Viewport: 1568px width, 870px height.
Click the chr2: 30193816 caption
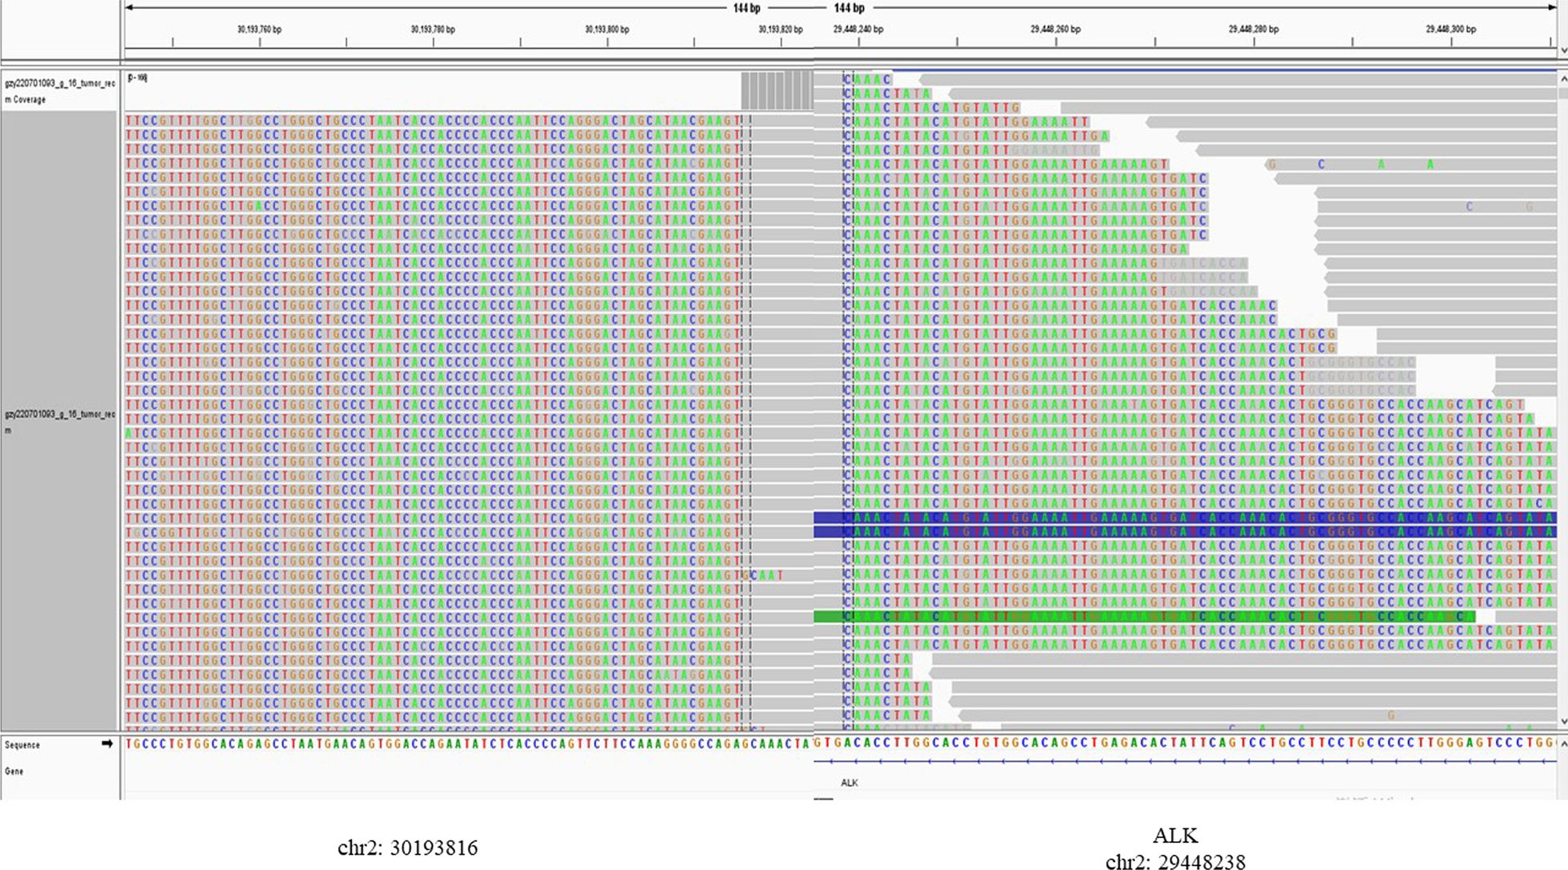tap(407, 848)
